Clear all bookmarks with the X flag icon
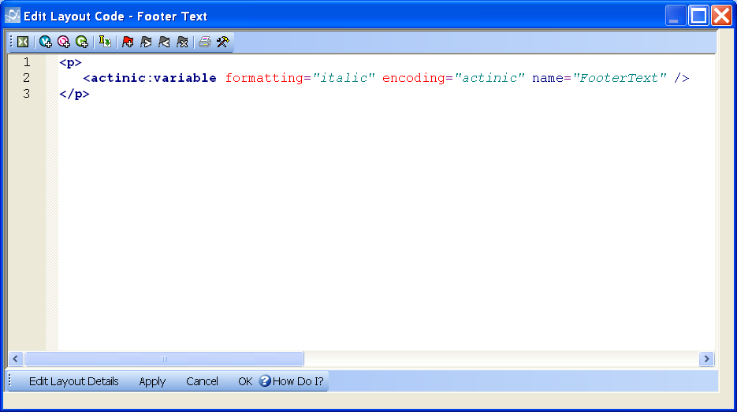 (182, 43)
